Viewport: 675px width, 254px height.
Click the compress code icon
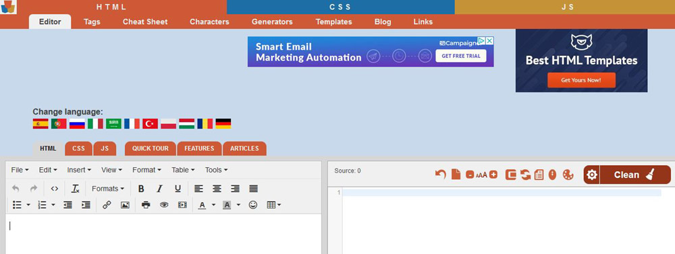coord(510,174)
